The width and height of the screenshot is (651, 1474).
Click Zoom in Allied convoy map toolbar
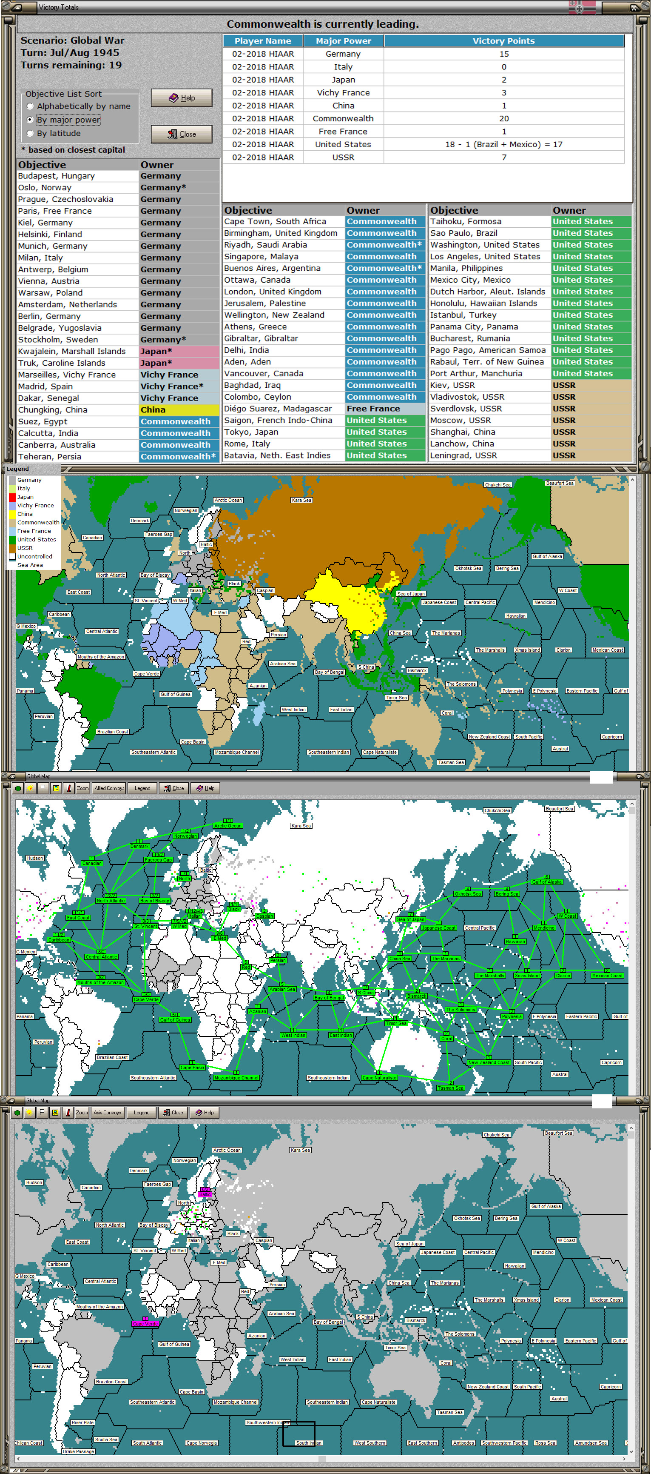point(82,788)
